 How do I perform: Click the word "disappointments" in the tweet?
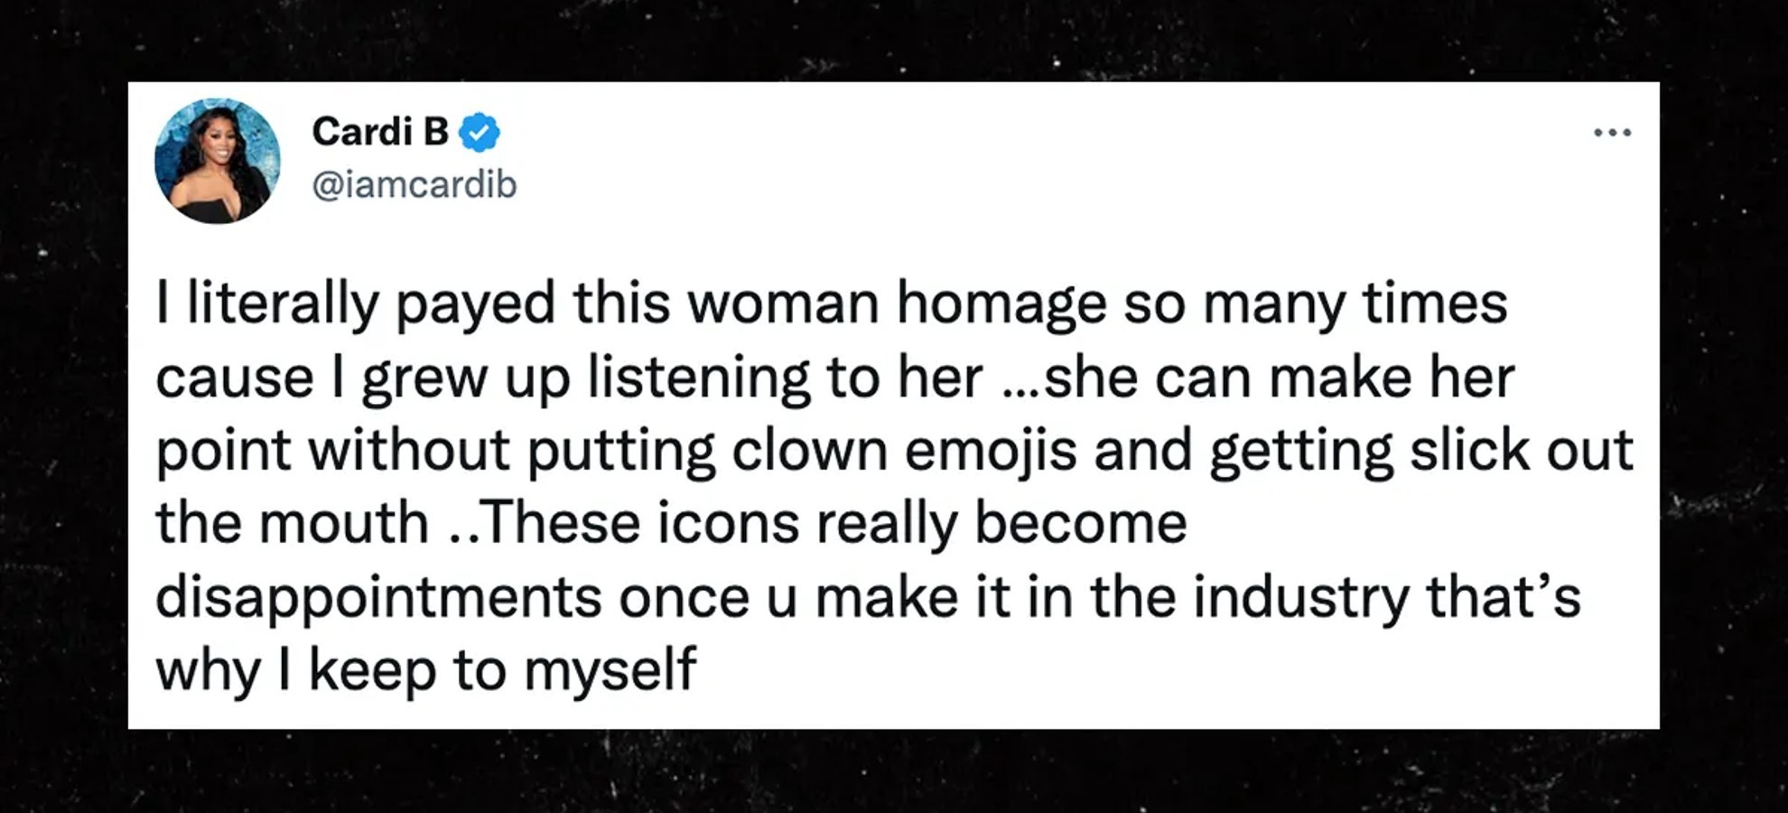pyautogui.click(x=378, y=599)
